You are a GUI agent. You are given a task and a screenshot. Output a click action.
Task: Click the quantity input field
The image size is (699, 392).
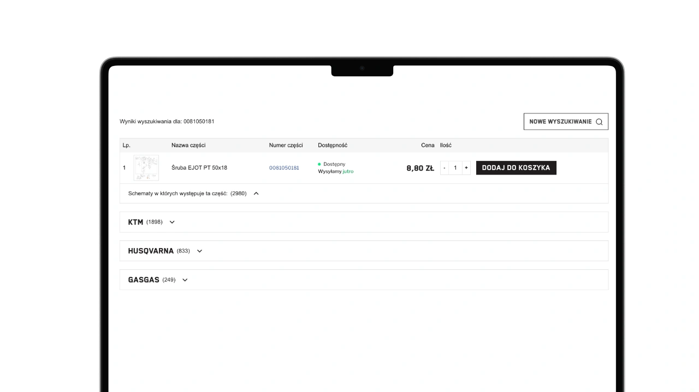pyautogui.click(x=455, y=168)
